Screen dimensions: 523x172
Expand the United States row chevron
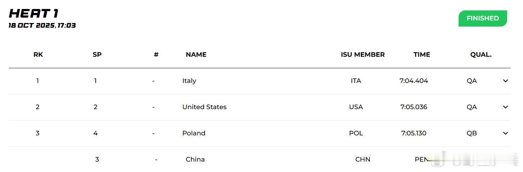[505, 107]
